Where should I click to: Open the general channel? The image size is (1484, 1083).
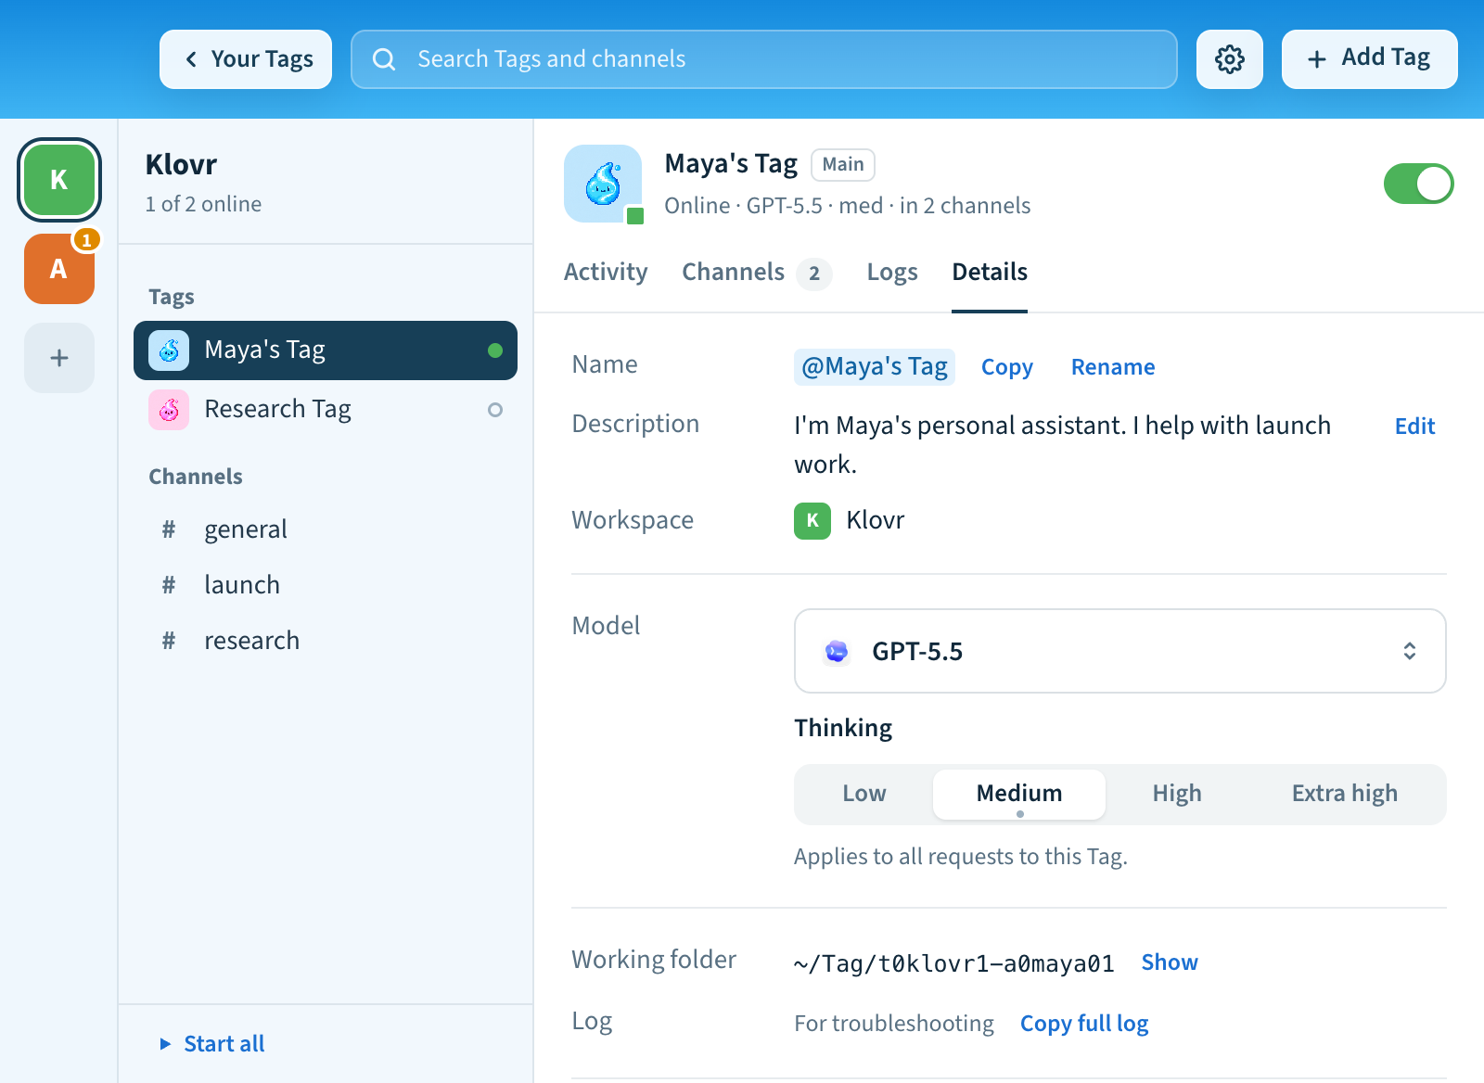tap(326, 529)
